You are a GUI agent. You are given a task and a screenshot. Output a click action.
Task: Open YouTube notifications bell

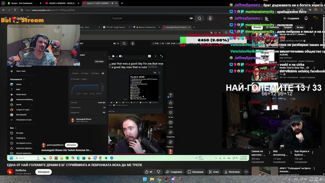[306, 18]
